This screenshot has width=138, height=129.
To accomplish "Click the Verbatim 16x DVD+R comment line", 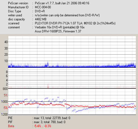I will (x=60, y=27).
